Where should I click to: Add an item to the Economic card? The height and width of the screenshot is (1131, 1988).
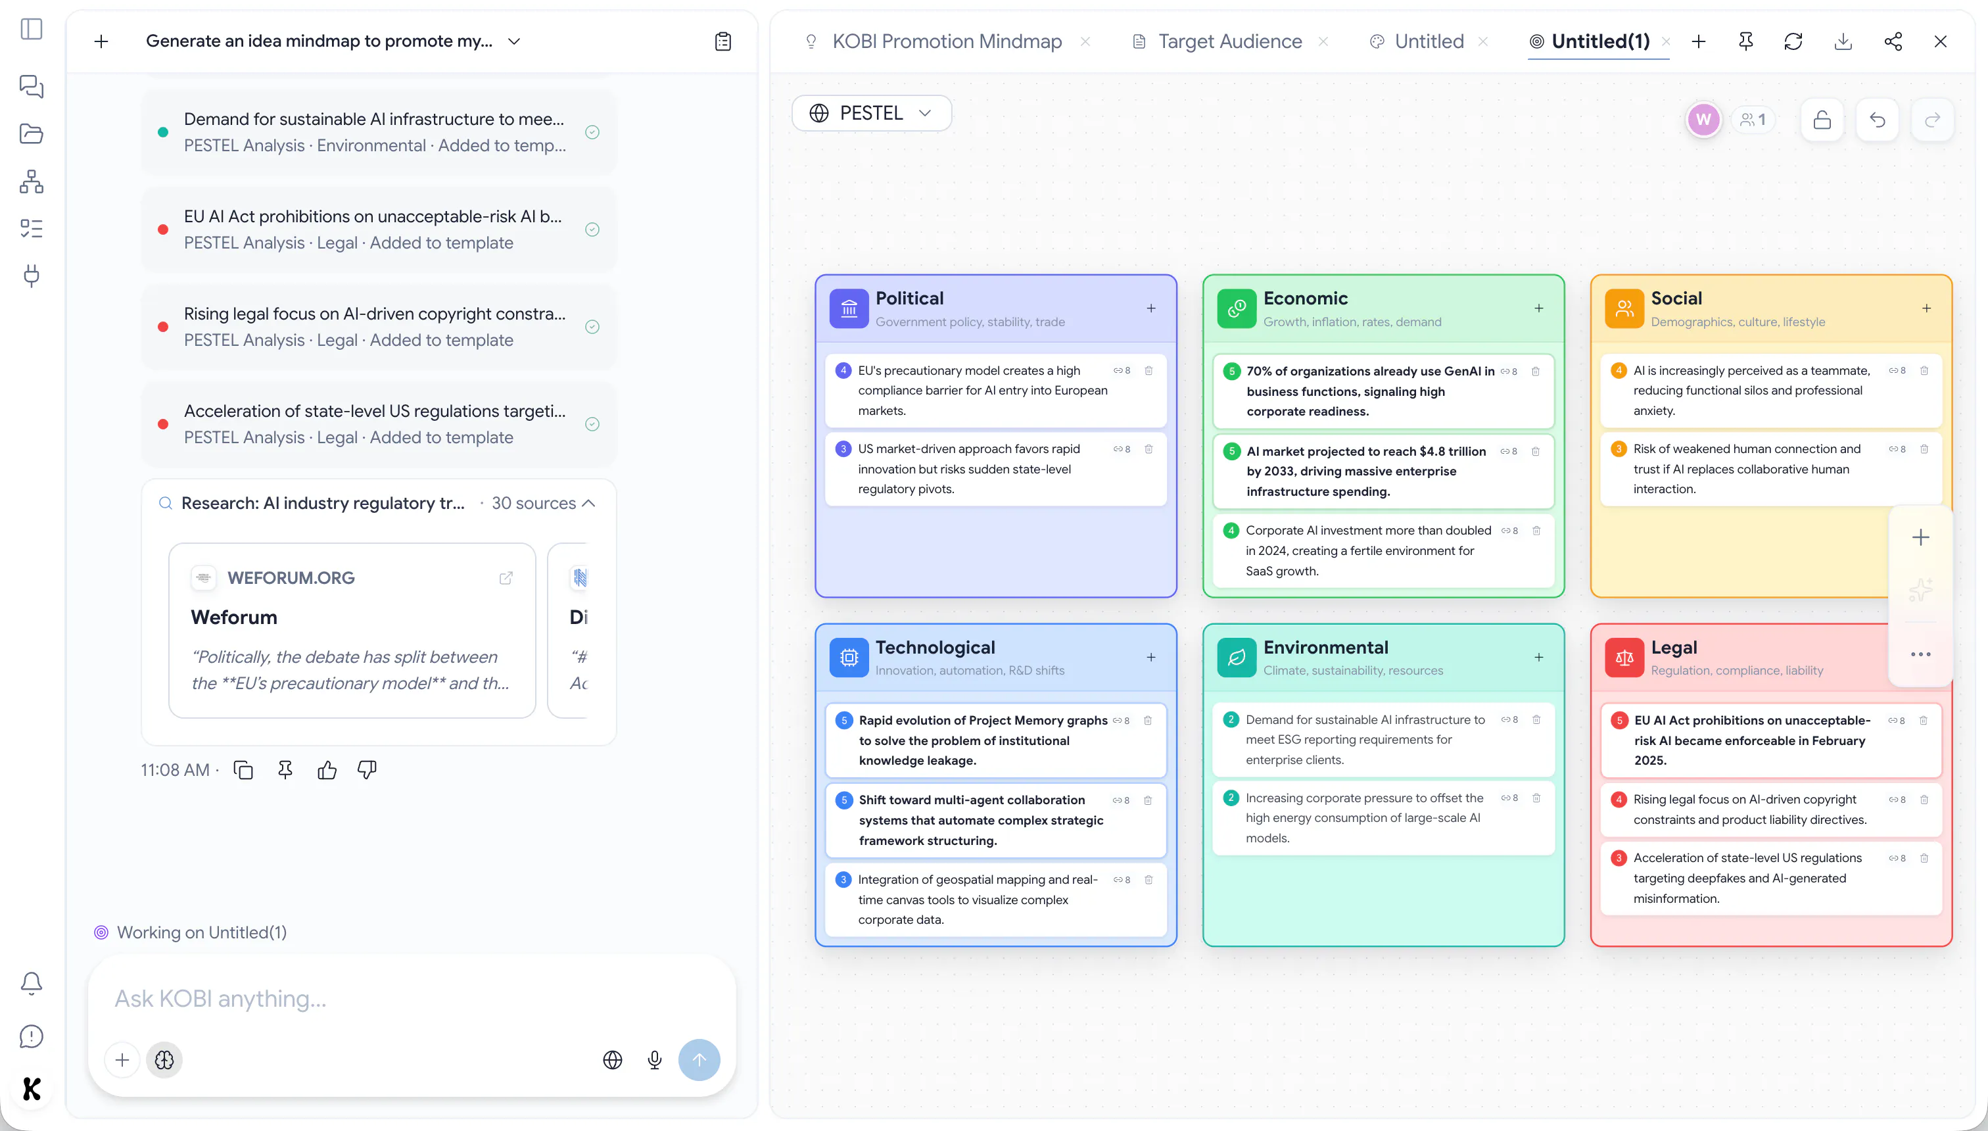click(x=1538, y=308)
